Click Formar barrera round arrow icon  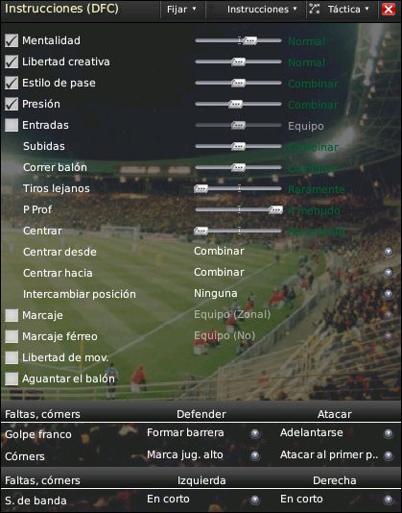click(x=255, y=433)
